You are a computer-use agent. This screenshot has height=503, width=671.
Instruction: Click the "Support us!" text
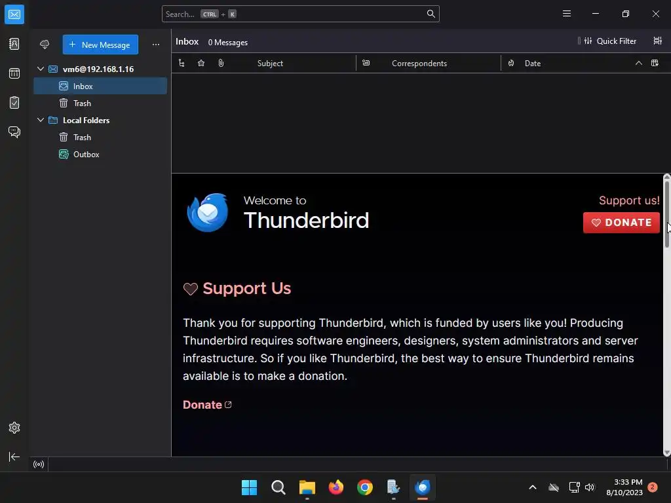coord(629,200)
